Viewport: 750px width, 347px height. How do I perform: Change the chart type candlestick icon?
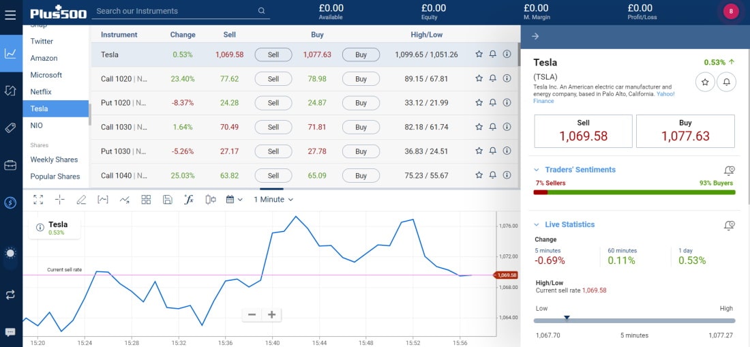tap(211, 199)
